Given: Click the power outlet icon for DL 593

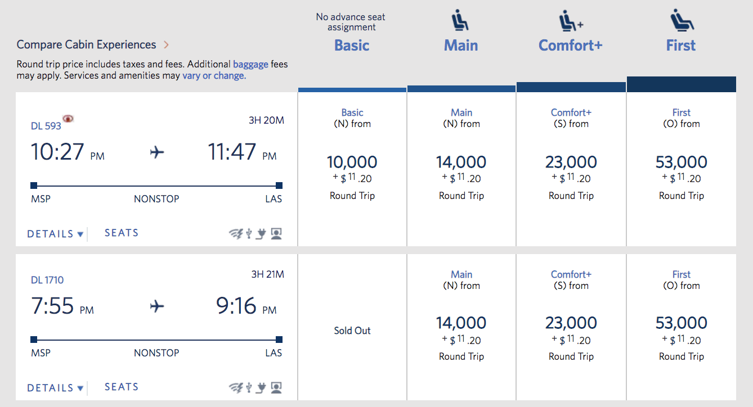Looking at the screenshot, I should coord(261,232).
